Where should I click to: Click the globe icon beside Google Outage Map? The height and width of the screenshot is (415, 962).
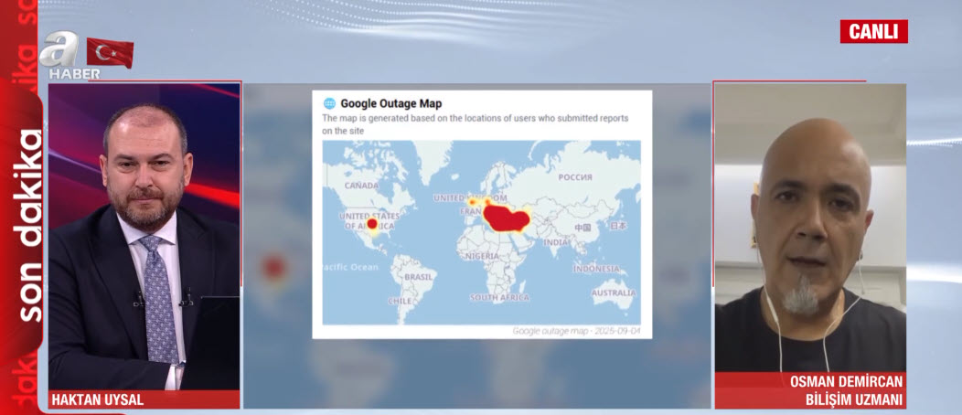[x=329, y=103]
